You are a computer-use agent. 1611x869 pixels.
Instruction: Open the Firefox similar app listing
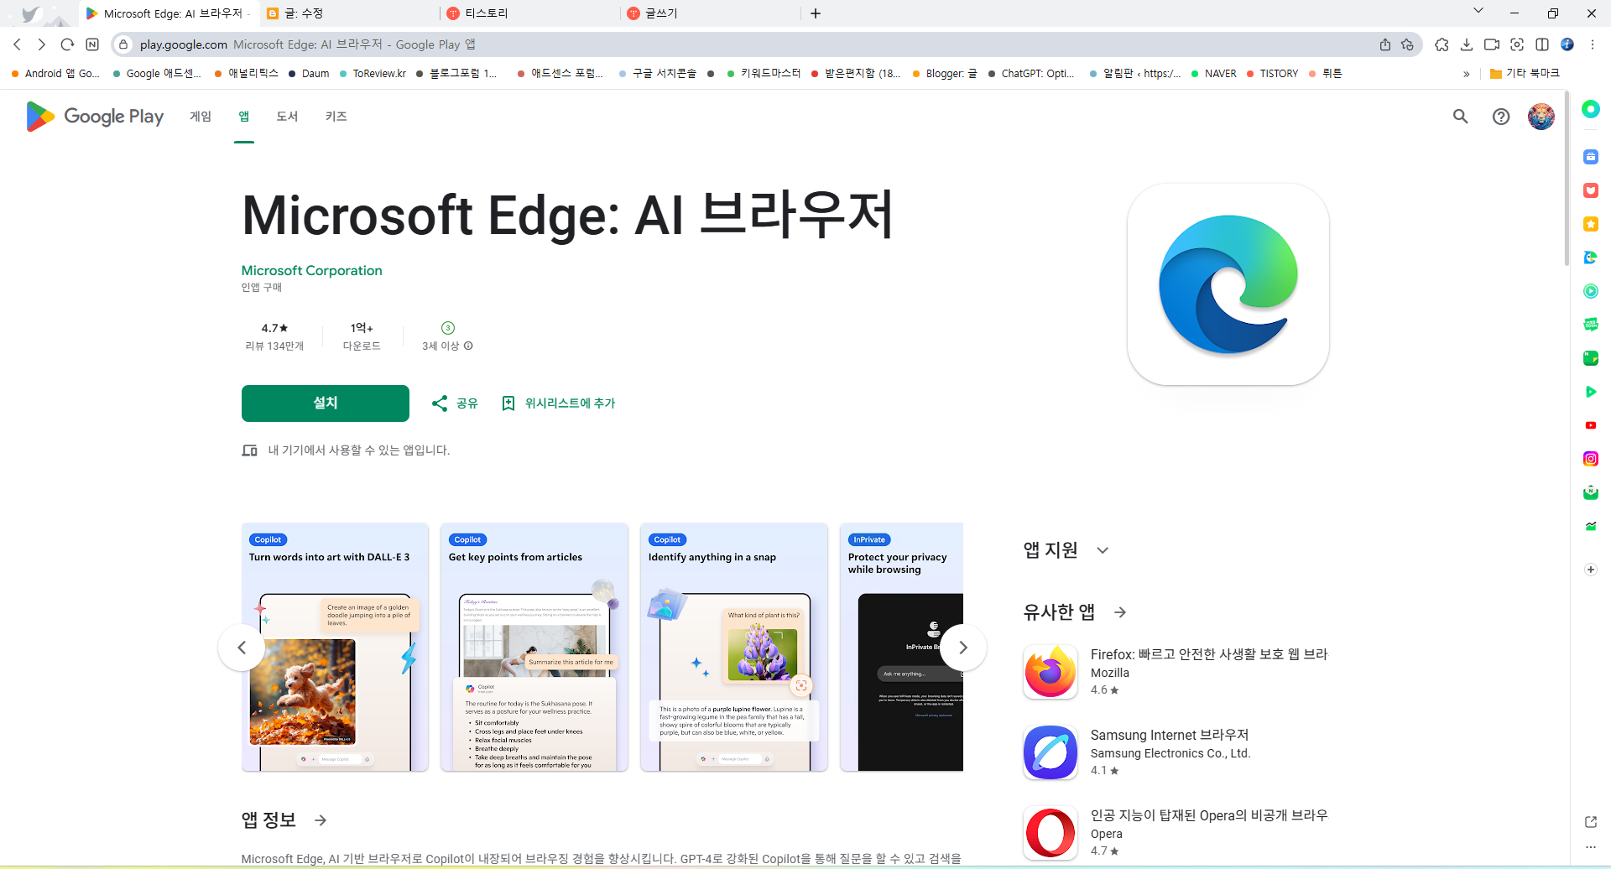pyautogui.click(x=1175, y=672)
